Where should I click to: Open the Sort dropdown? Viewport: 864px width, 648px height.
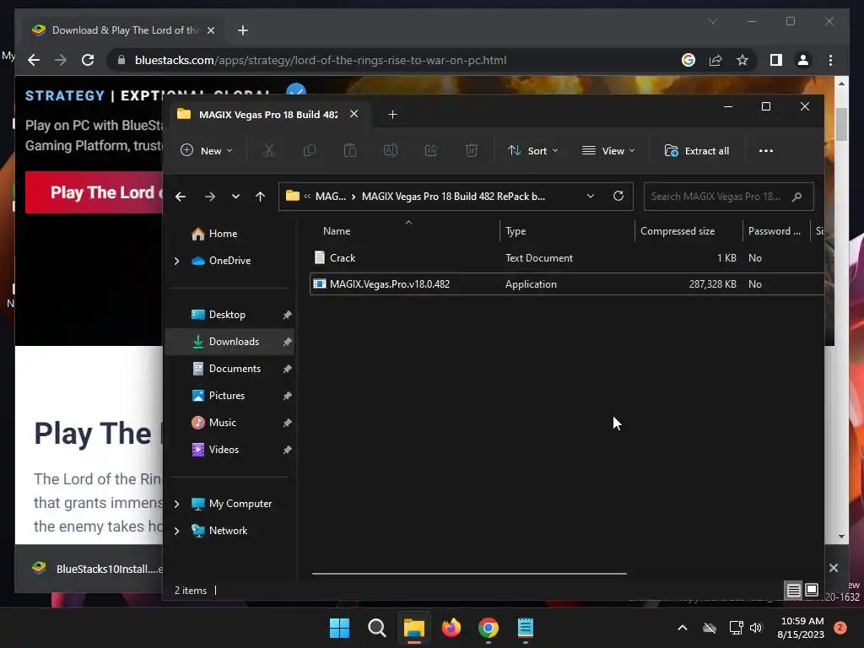pos(533,150)
